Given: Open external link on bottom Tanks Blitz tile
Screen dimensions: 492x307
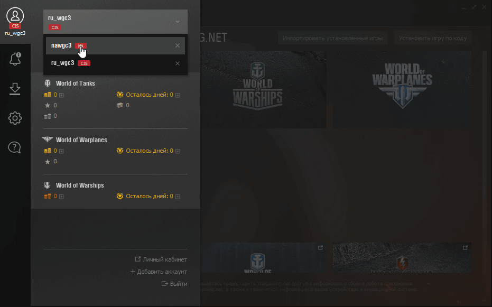Looking at the screenshot, I should (465, 248).
